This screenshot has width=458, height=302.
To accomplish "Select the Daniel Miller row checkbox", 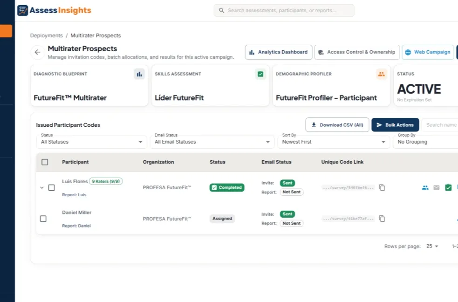I will pyautogui.click(x=43, y=219).
